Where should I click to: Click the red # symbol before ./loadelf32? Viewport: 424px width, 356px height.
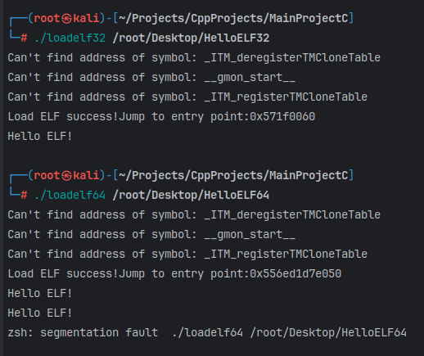[24, 38]
